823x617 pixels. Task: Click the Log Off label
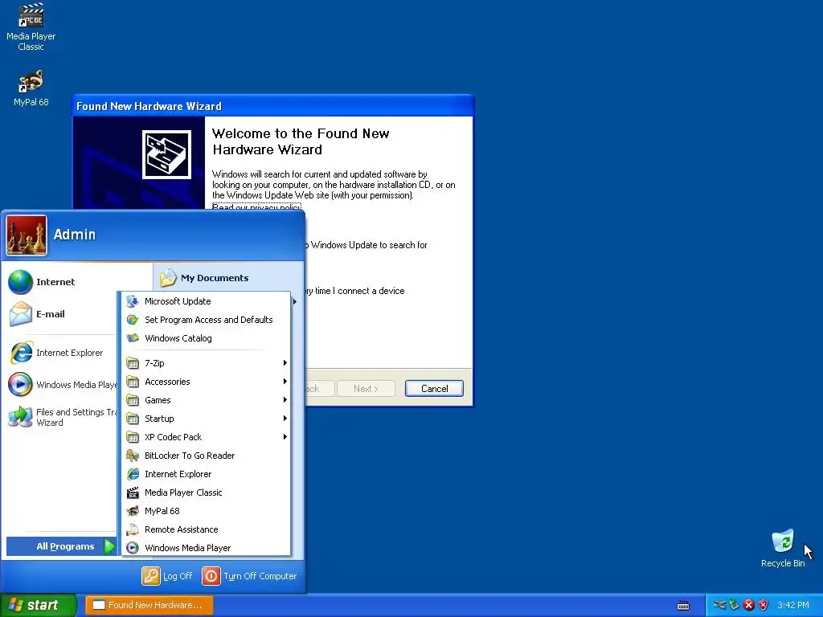point(178,575)
